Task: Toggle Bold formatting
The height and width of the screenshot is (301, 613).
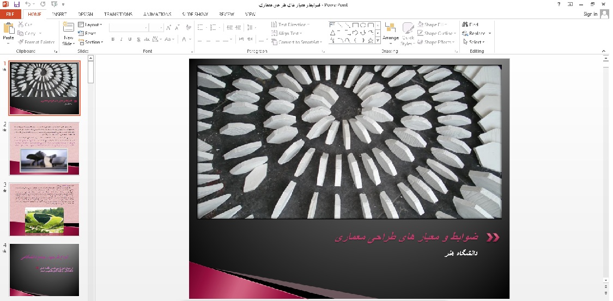Action: 113,39
